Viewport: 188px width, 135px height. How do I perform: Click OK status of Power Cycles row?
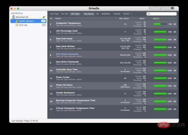coord(175,78)
